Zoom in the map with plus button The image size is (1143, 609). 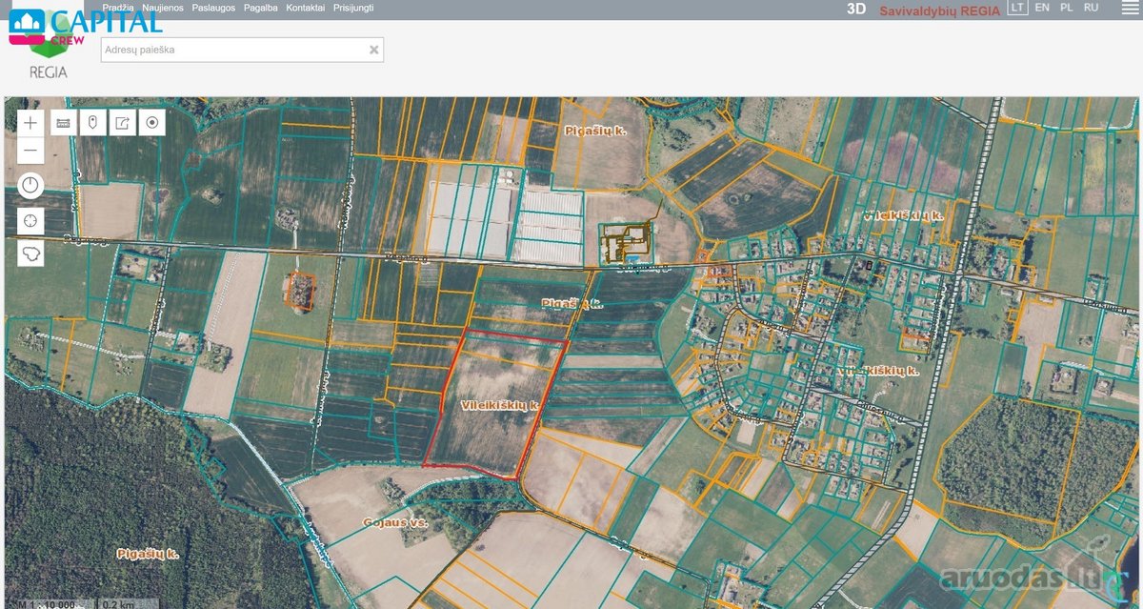pos(30,123)
